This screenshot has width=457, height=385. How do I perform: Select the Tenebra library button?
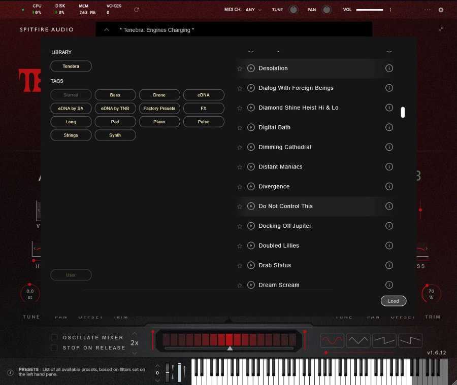(x=71, y=66)
